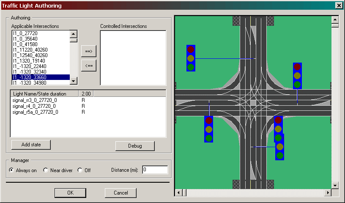Select the traffic light on the right side
This screenshot has height=203, width=345.
point(297,76)
